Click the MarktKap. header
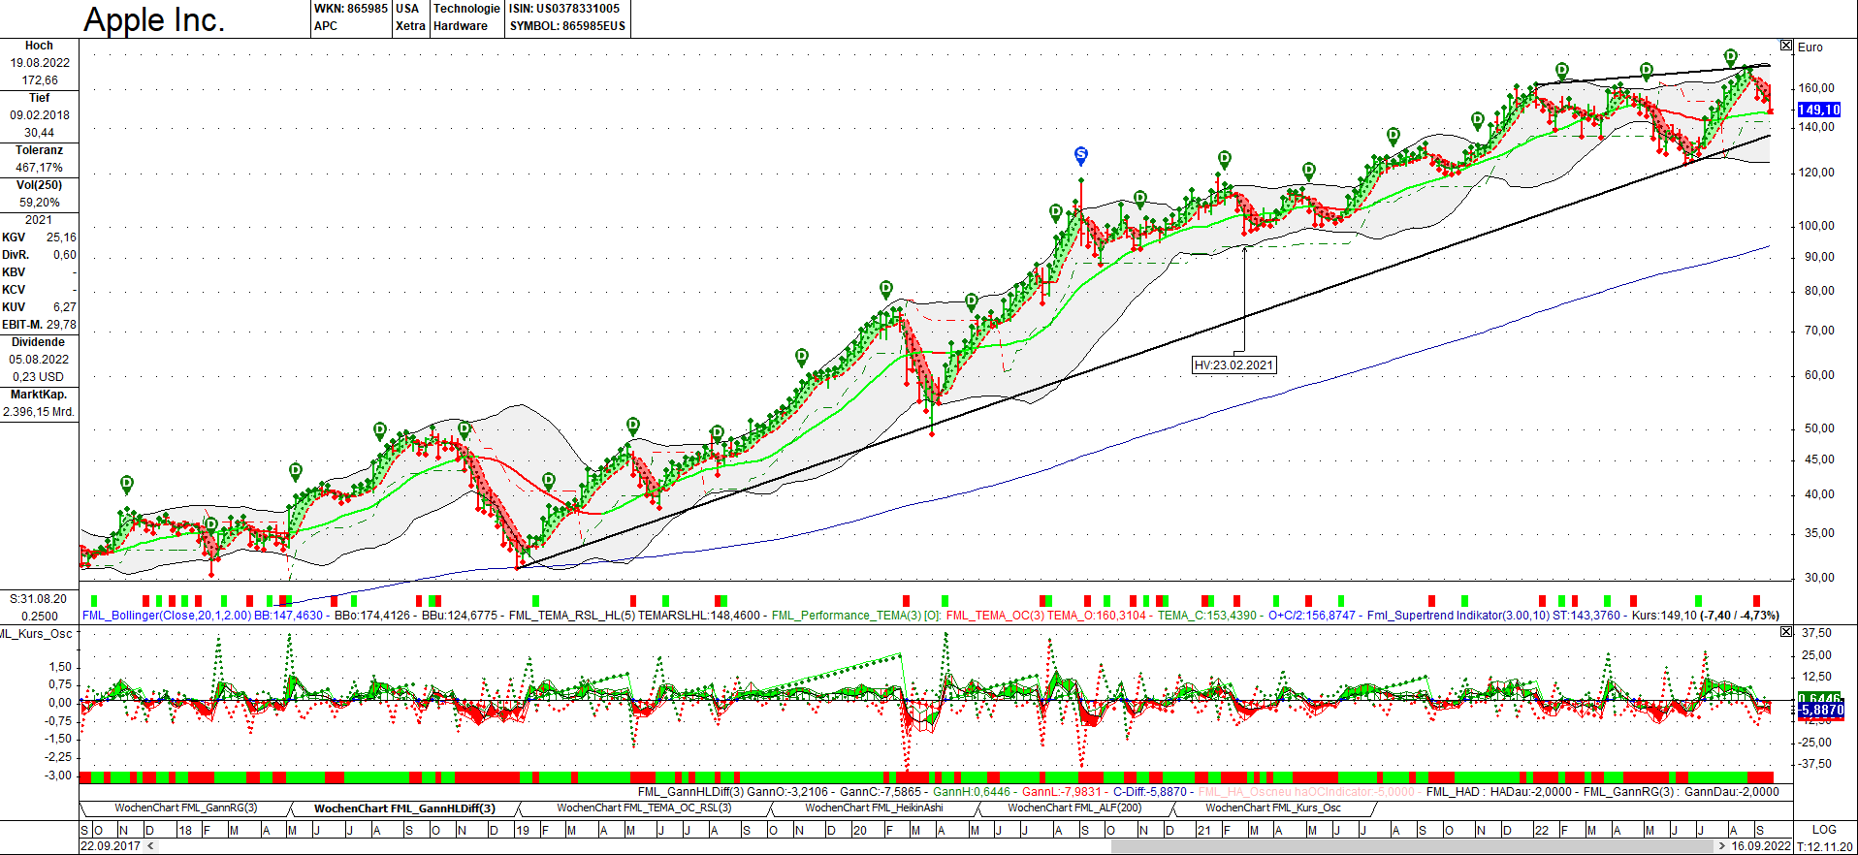Viewport: 1858px width, 855px height. pyautogui.click(x=39, y=395)
